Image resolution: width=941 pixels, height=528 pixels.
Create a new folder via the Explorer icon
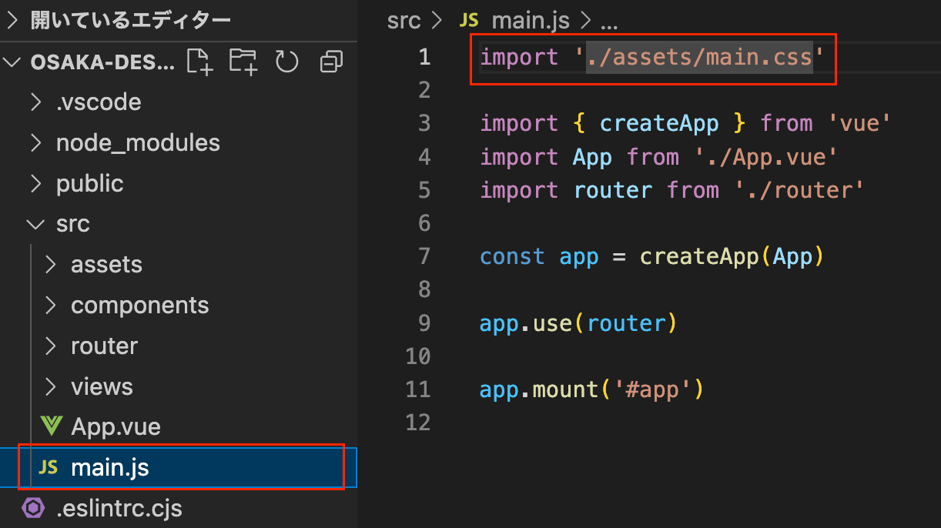pyautogui.click(x=243, y=62)
